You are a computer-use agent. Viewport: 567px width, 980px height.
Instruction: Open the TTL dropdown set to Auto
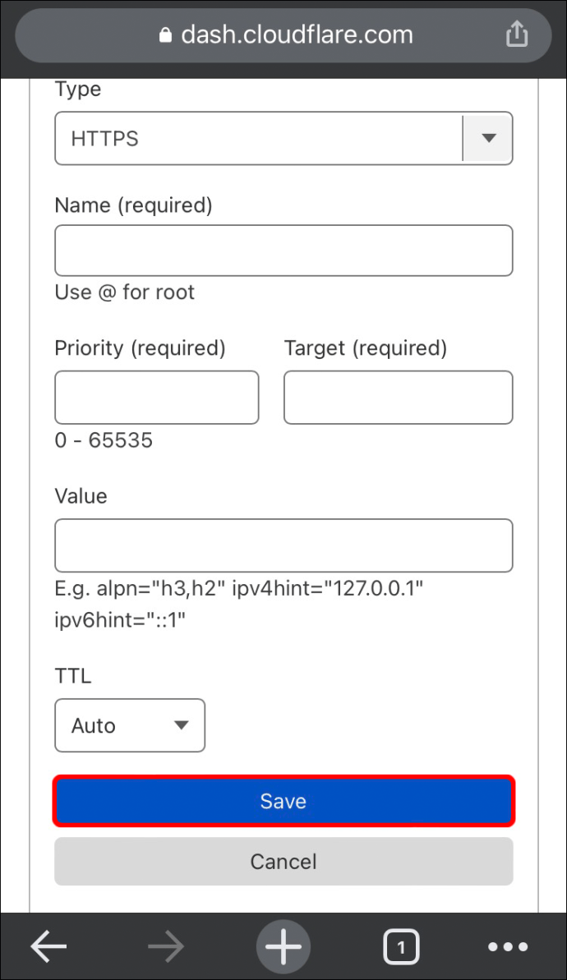point(129,725)
